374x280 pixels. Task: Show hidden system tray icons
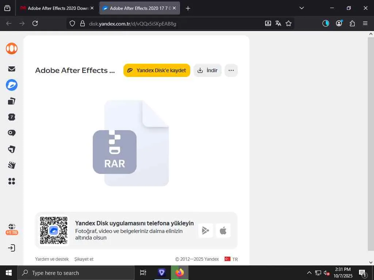(x=309, y=273)
